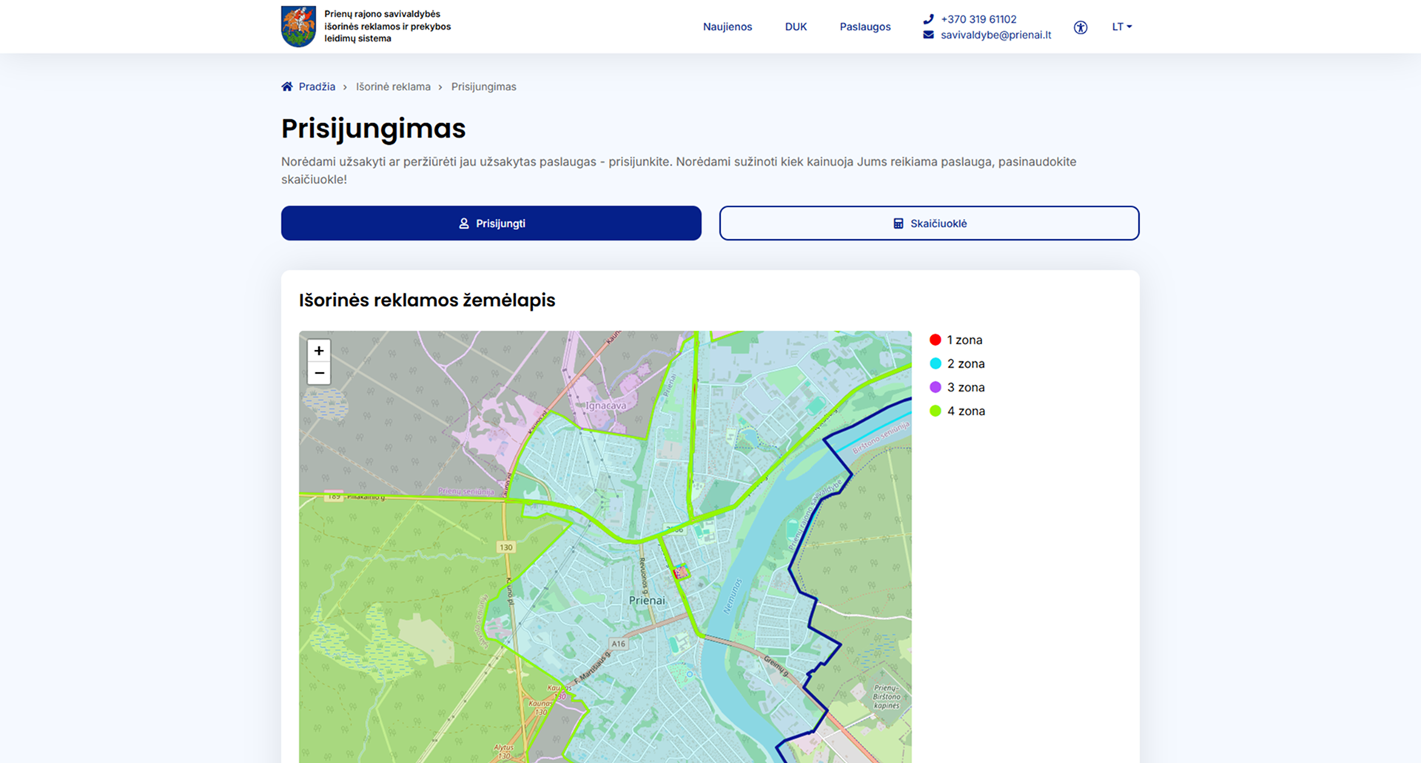Click the cyan 2 zona legend swatch
1421x763 pixels.
pos(935,363)
